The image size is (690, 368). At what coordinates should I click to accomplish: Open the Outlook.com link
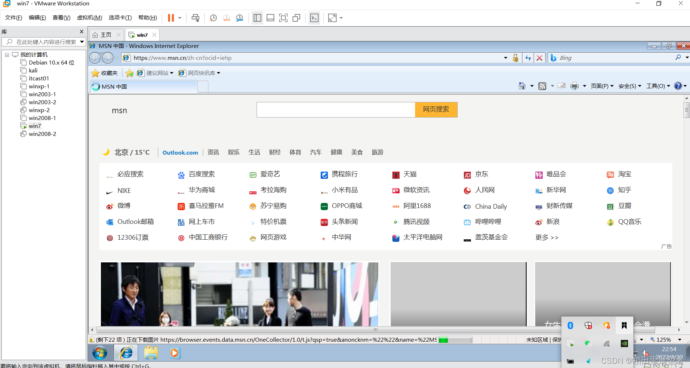(180, 152)
